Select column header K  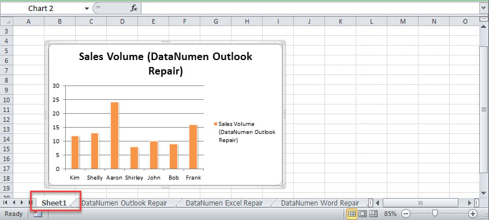click(340, 21)
